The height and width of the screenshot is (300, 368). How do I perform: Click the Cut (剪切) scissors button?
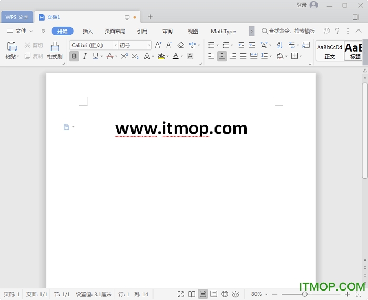pos(34,45)
